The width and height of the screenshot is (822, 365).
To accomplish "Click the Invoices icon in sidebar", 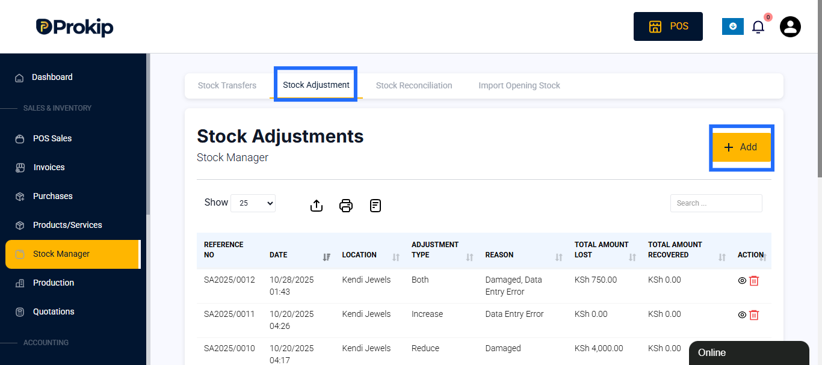I will pos(20,168).
